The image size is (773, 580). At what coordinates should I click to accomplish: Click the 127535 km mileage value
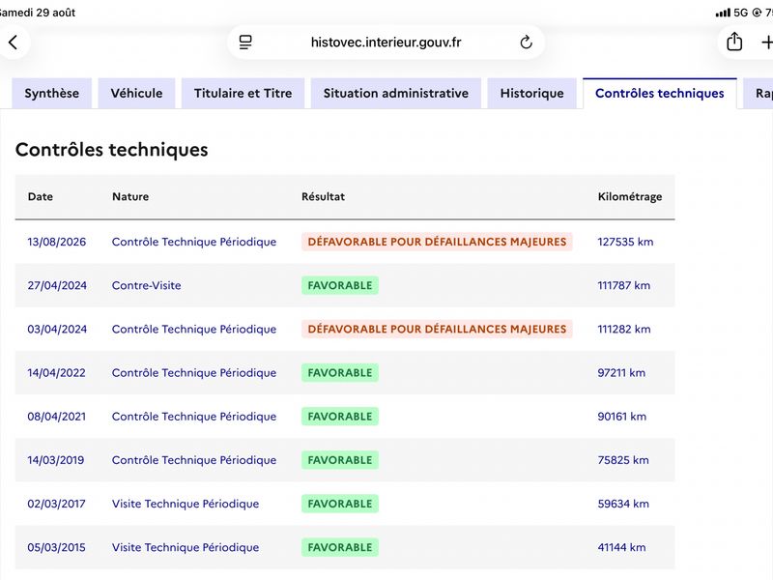(625, 243)
